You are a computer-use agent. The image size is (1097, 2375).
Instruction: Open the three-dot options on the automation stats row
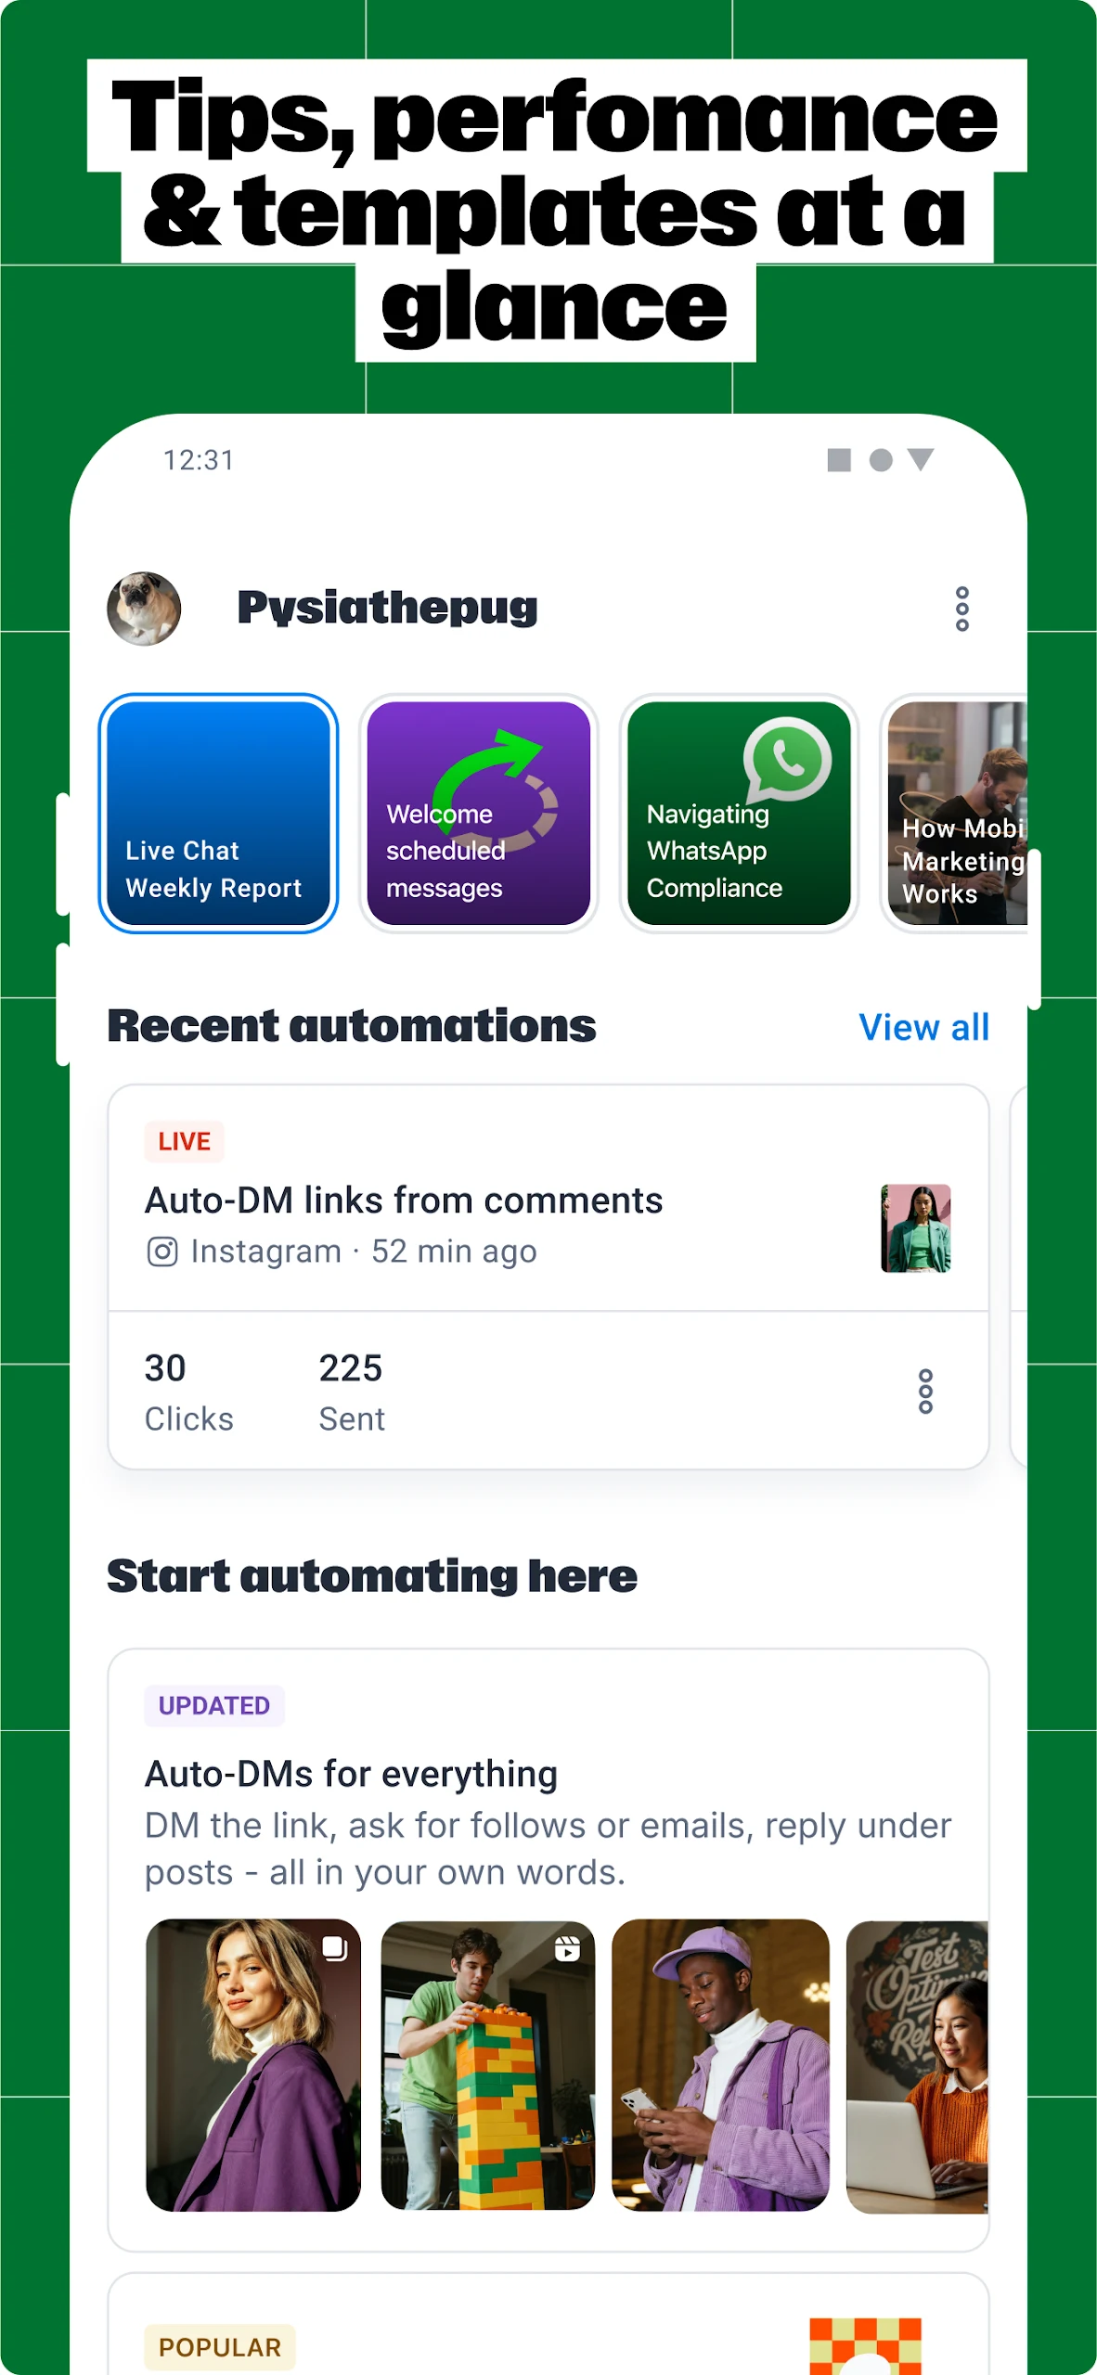(925, 1392)
